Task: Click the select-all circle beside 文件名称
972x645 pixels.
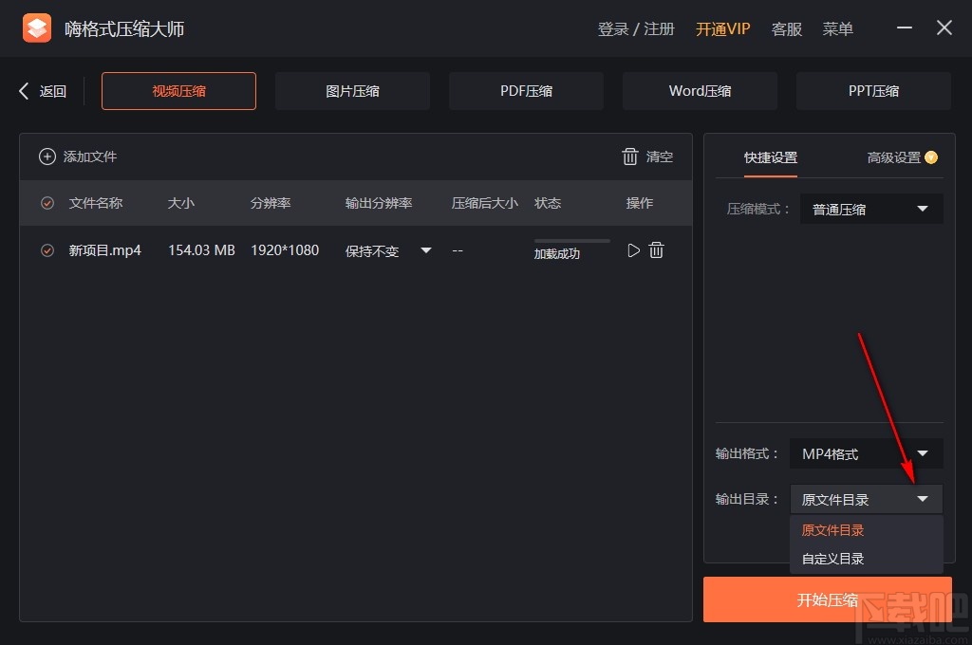Action: (x=47, y=202)
